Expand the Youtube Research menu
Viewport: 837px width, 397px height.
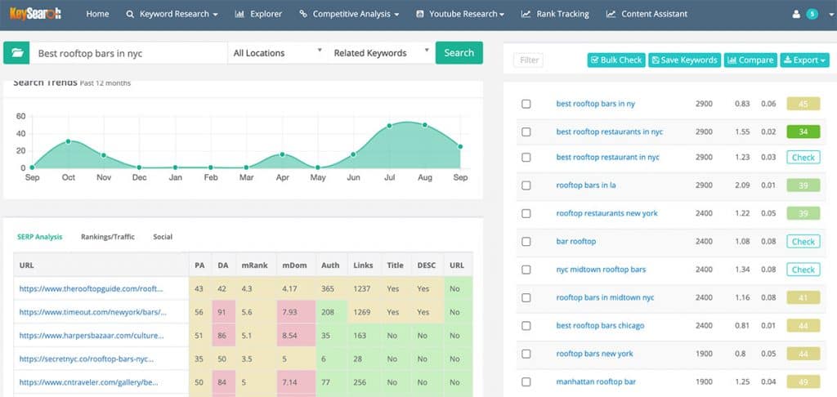pyautogui.click(x=467, y=15)
